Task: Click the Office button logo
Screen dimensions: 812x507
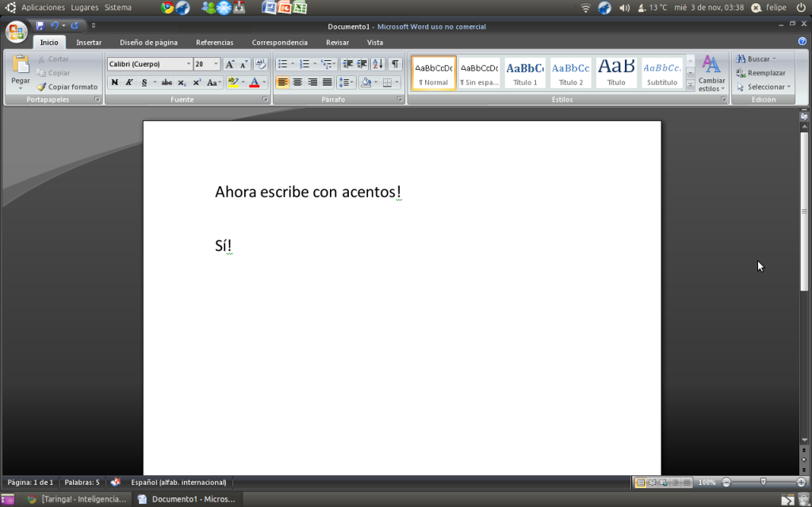Action: (x=16, y=32)
